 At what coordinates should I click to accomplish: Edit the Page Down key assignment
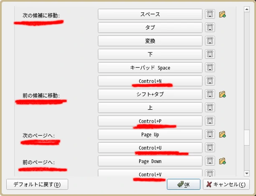(150, 161)
